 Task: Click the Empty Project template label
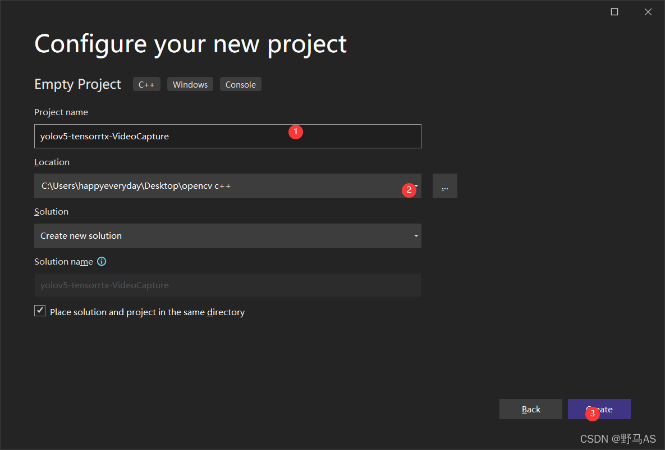pyautogui.click(x=77, y=84)
